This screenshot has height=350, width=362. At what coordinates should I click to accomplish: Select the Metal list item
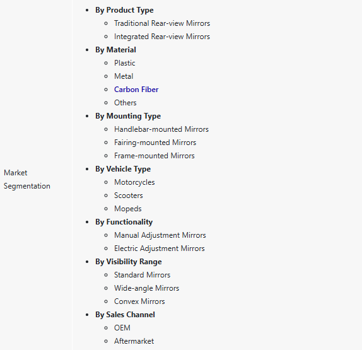[x=124, y=76]
